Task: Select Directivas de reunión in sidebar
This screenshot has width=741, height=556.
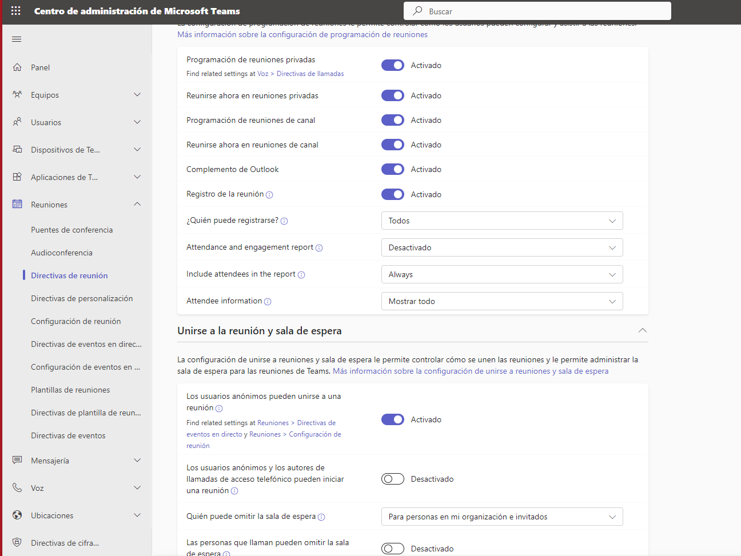Action: [x=69, y=275]
